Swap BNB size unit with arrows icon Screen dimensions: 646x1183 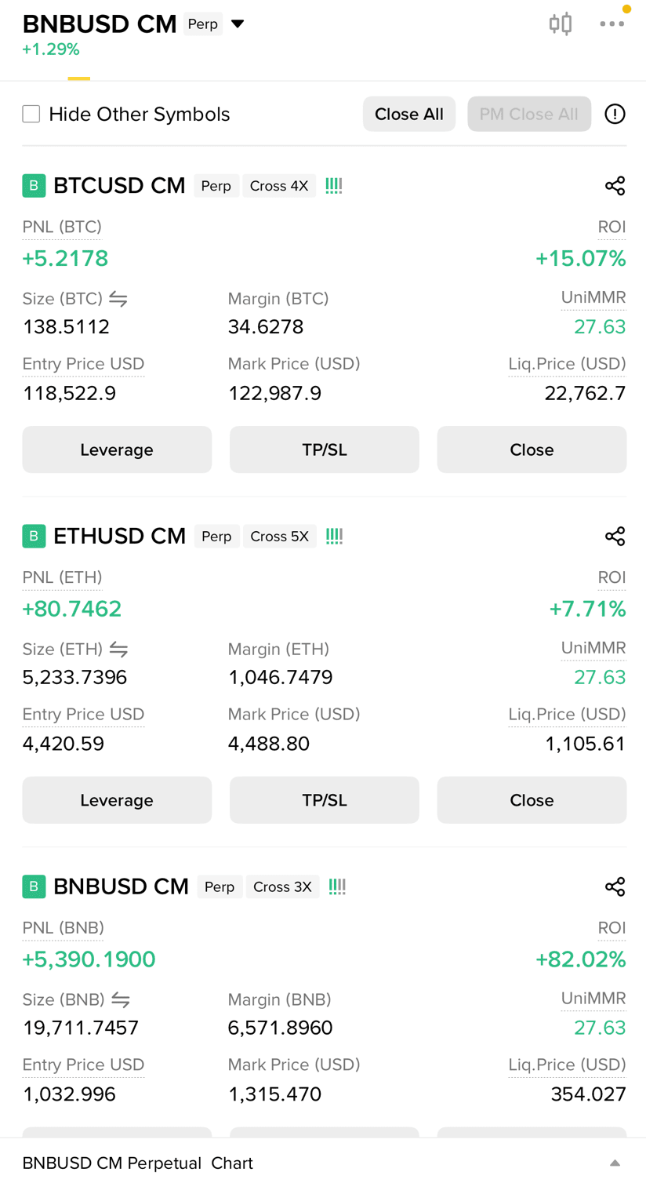121,1000
